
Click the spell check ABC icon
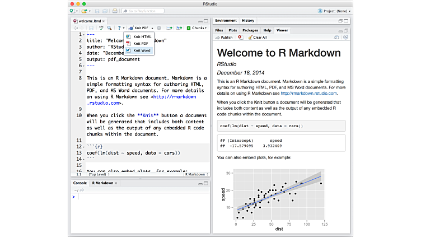[x=101, y=27]
